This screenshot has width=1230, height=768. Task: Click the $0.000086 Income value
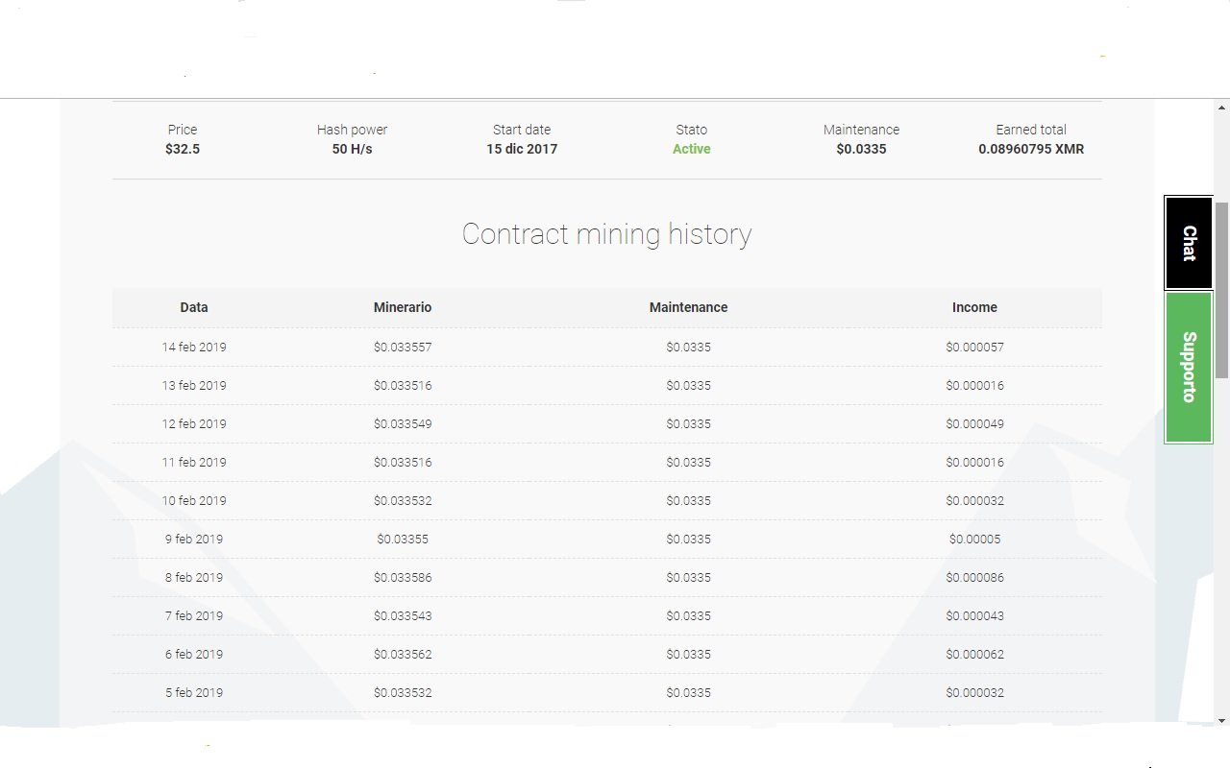pyautogui.click(x=974, y=577)
